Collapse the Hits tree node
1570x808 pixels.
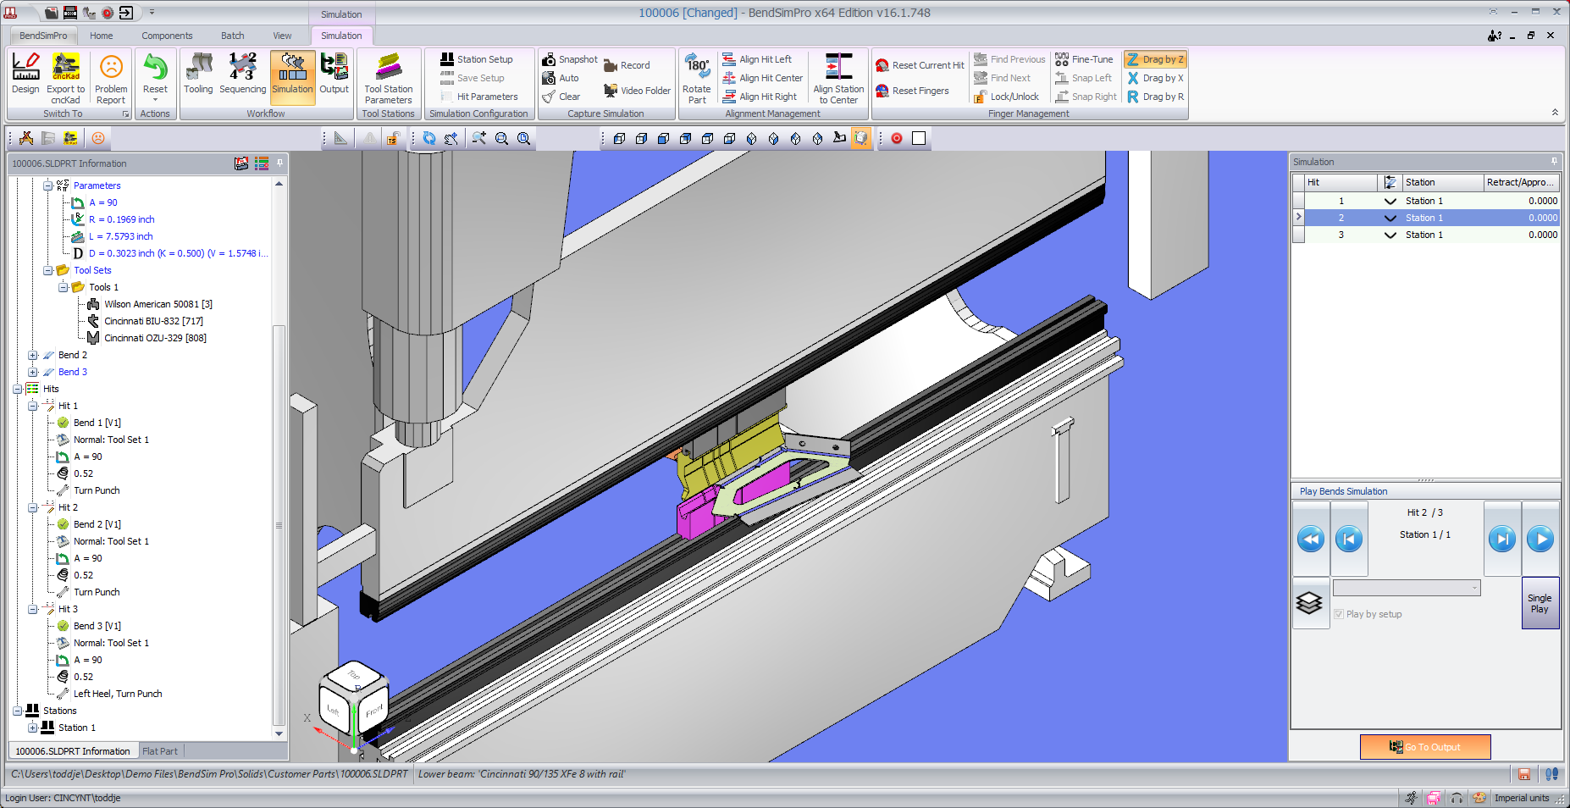18,389
